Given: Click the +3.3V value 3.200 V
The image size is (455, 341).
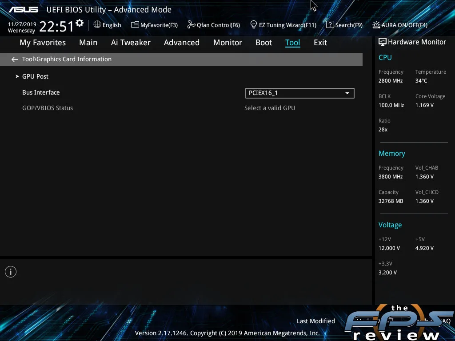Looking at the screenshot, I should tap(387, 273).
